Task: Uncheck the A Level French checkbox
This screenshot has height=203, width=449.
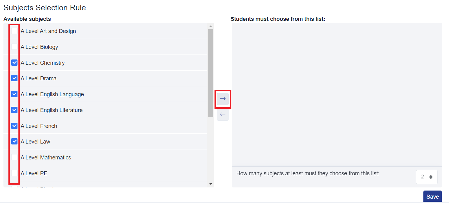Action: [14, 125]
